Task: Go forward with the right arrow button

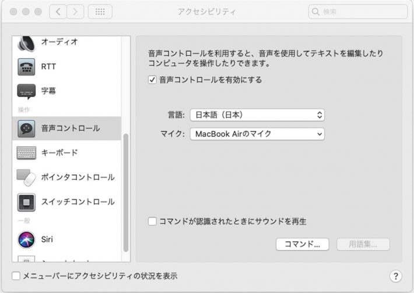Action: (x=75, y=12)
